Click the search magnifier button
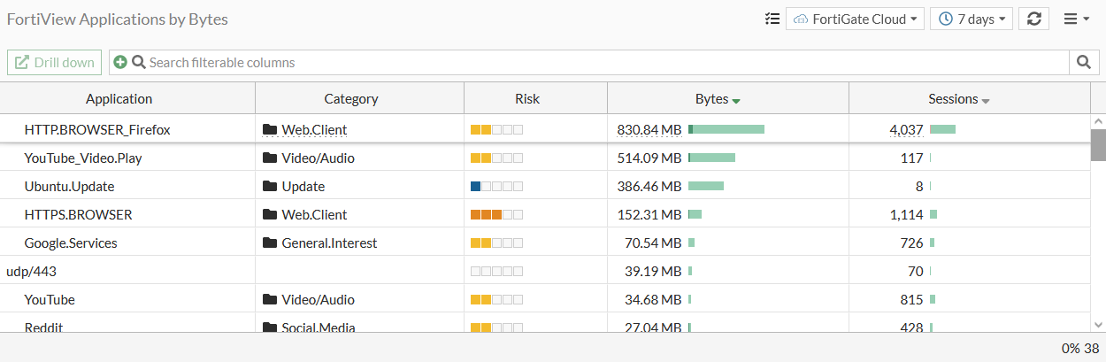Image resolution: width=1106 pixels, height=362 pixels. [x=1083, y=62]
